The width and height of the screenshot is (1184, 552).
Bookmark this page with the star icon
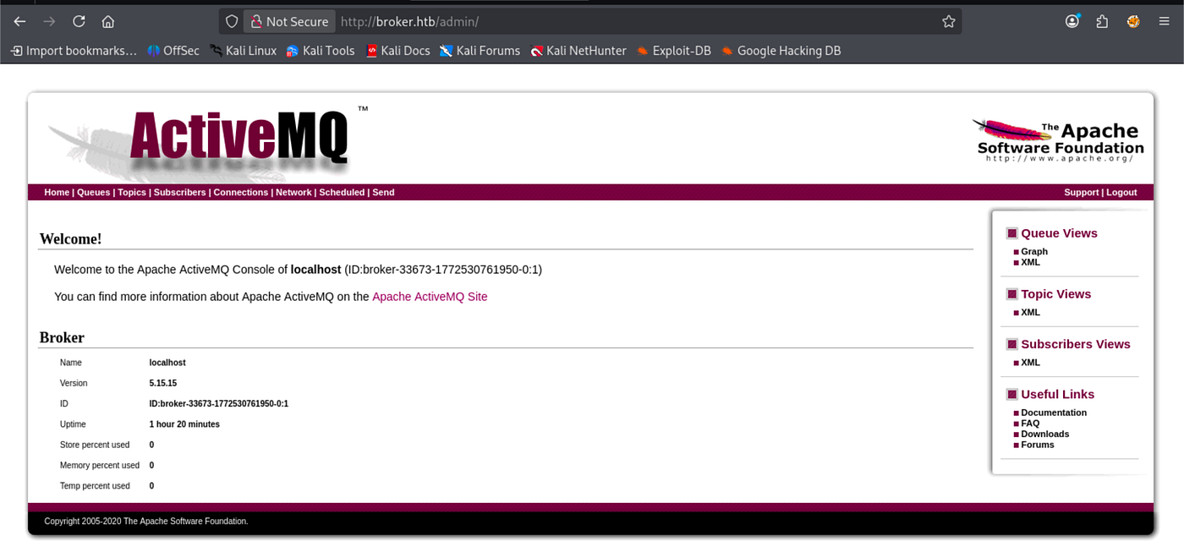coord(948,21)
